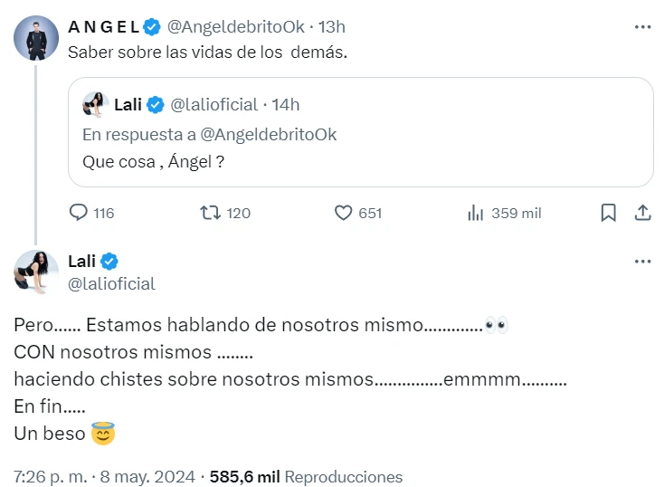The width and height of the screenshot is (664, 487).
Task: Click the reply speech-bubble icon
Action: pyautogui.click(x=80, y=213)
